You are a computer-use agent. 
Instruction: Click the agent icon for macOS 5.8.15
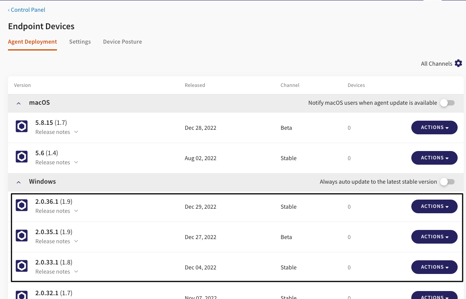click(22, 126)
